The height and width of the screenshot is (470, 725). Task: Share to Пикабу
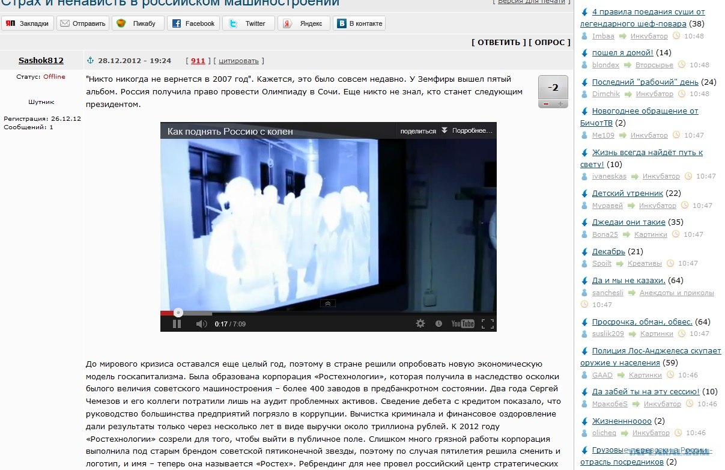tap(138, 23)
